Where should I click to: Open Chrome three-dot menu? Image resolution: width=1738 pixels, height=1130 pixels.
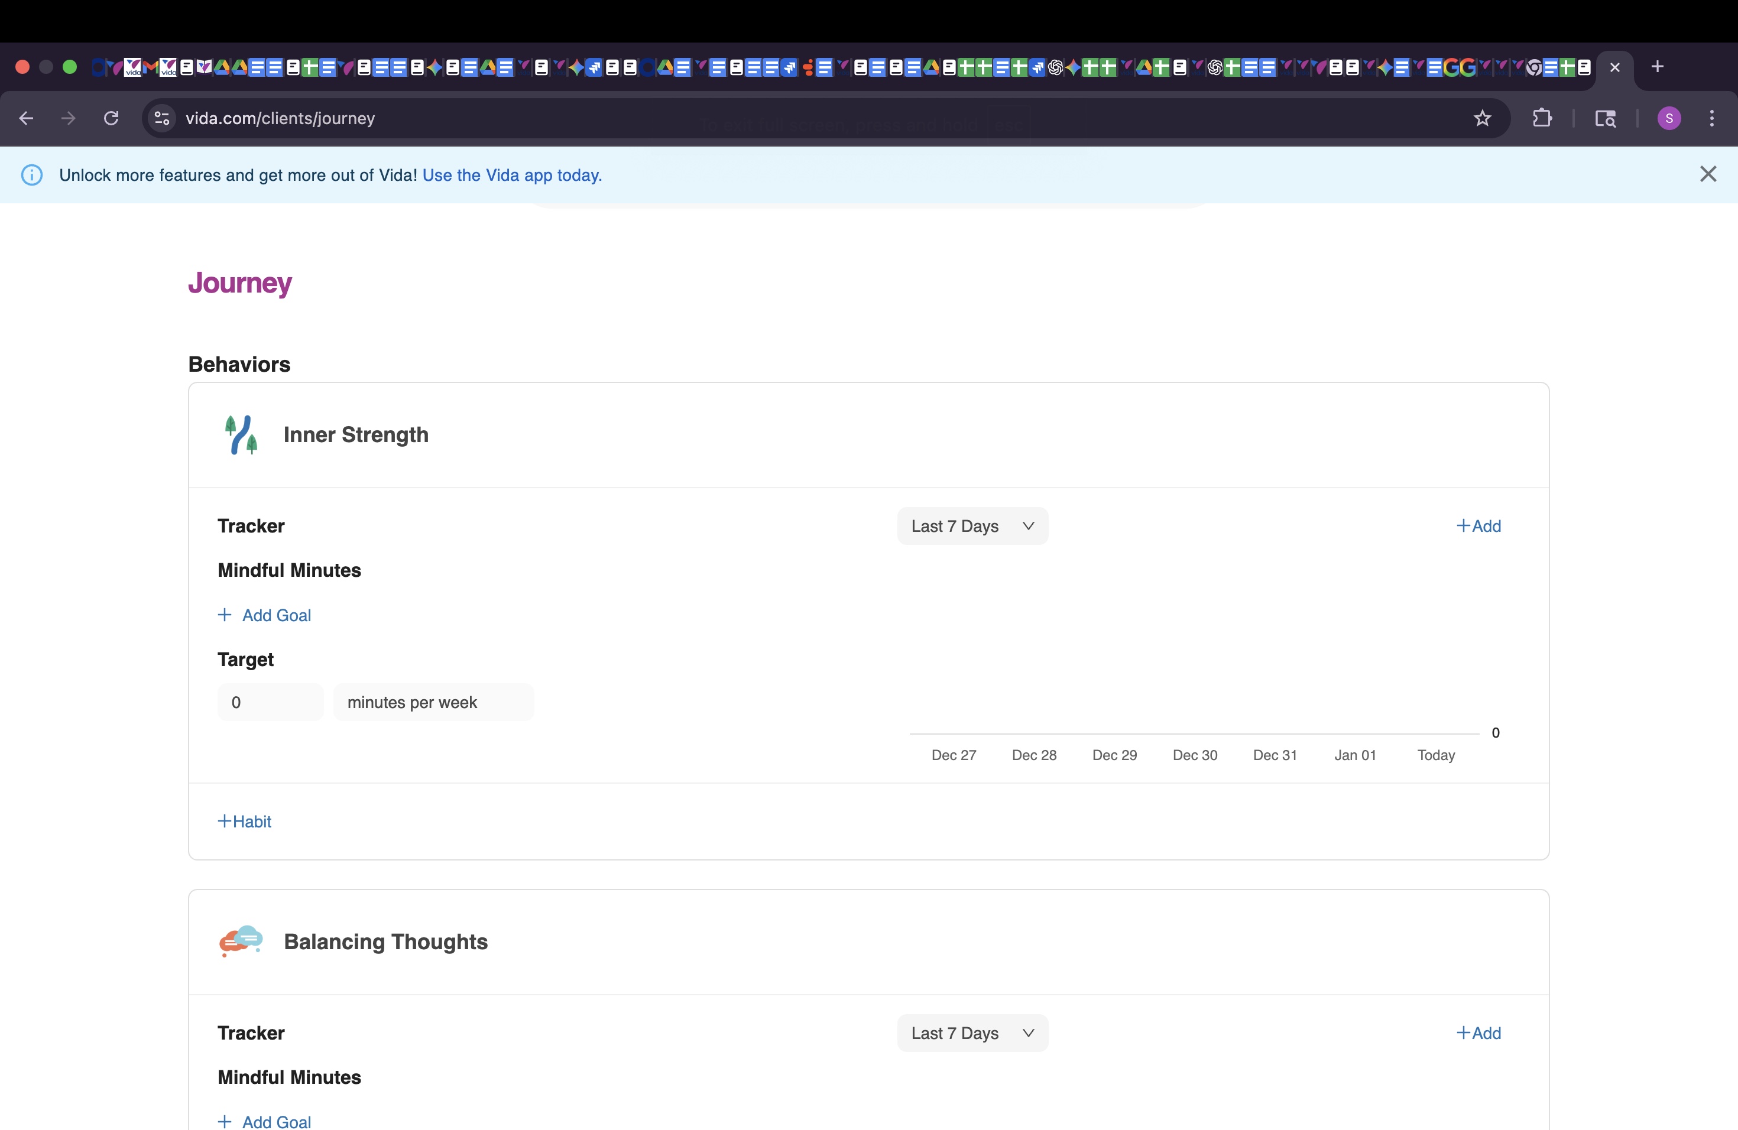click(1711, 118)
